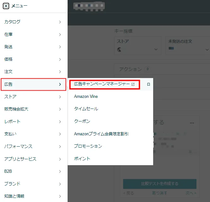Open タイムセール from the submenu

[x=86, y=109]
